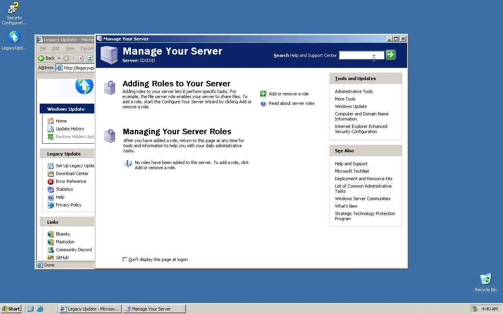Click the Legacy Update globe logo
Screen dimensions: 503x314
(84, 86)
